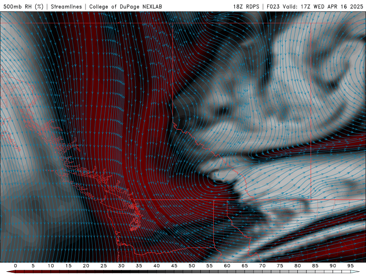366x274 pixels.
Task: Click the '40' value on color scale
Action: pyautogui.click(x=156, y=266)
